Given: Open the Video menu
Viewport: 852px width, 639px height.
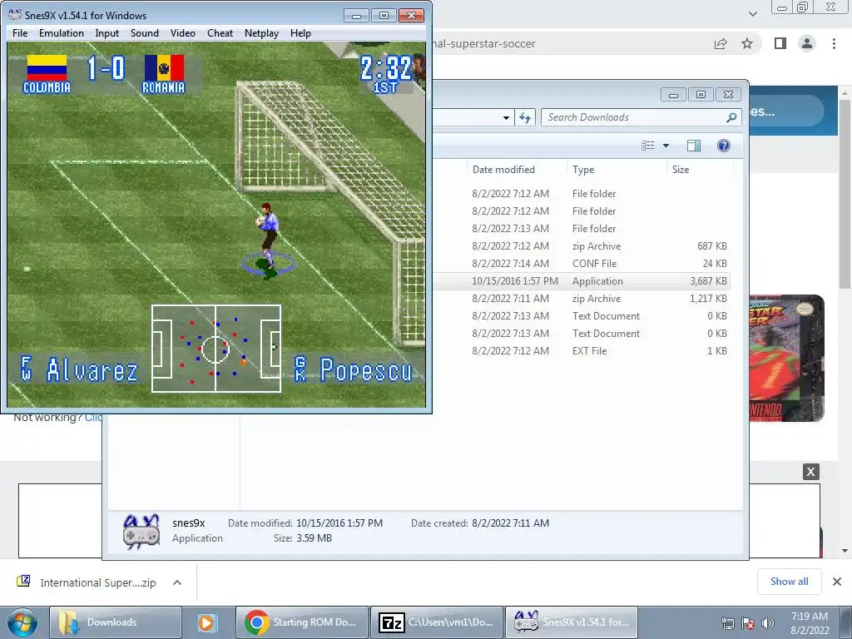Looking at the screenshot, I should [182, 33].
